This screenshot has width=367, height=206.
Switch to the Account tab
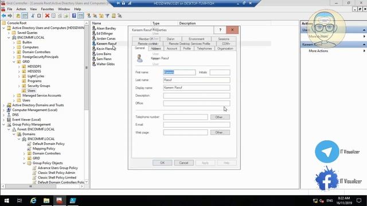172,48
